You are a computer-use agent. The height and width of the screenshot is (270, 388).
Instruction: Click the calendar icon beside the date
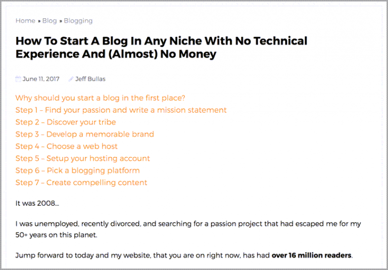coord(18,79)
